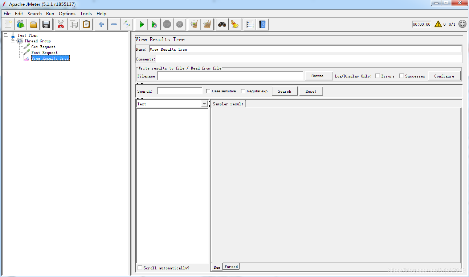Viewport: 469px width, 277px height.
Task: Select Post Request in the tree
Action: [44, 53]
